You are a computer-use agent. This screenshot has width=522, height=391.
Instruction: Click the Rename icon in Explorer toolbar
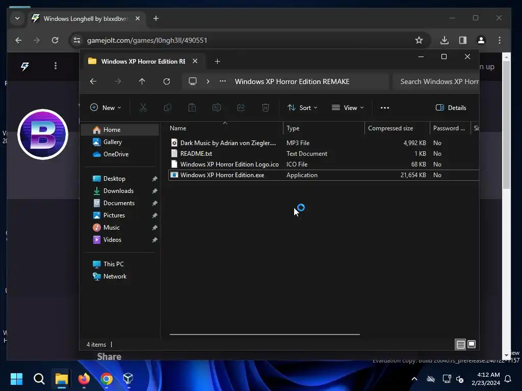tap(216, 107)
